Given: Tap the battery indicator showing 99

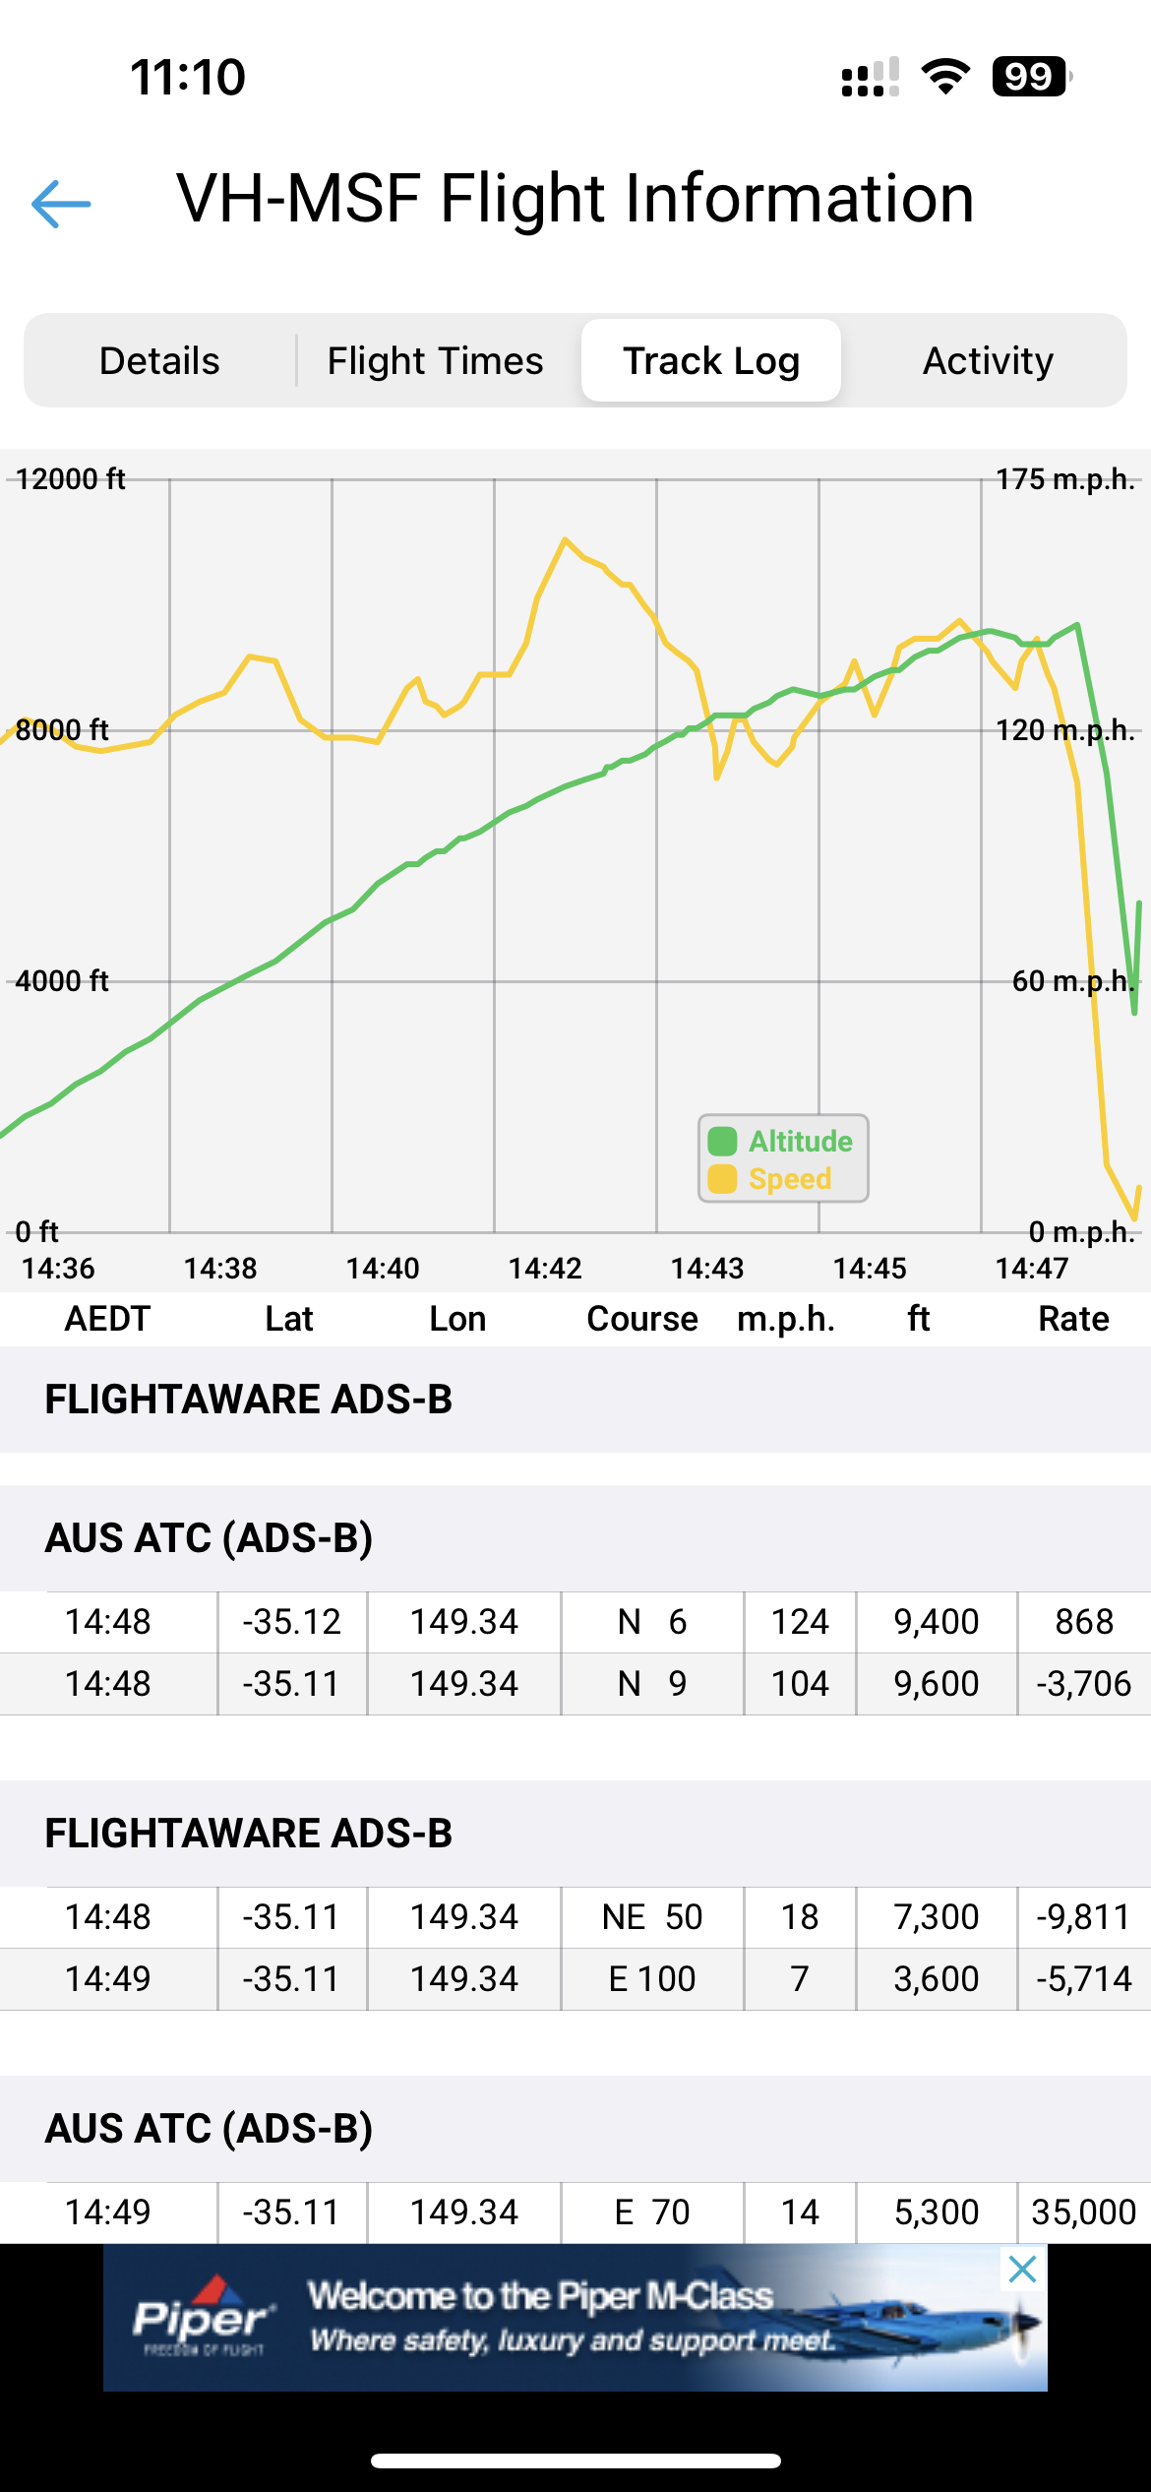Looking at the screenshot, I should point(1030,77).
